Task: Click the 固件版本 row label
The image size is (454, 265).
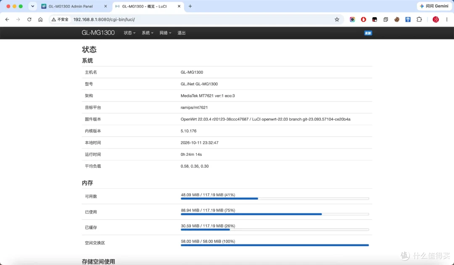Action: pyautogui.click(x=93, y=119)
